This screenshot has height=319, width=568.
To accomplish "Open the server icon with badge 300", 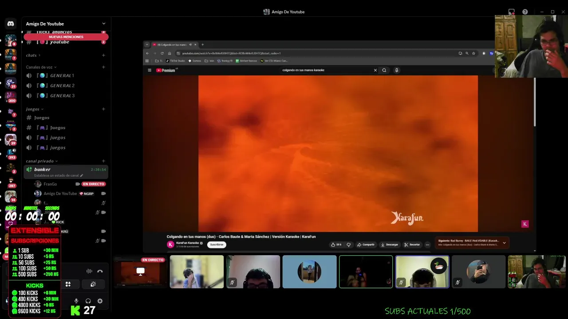I will [x=11, y=97].
